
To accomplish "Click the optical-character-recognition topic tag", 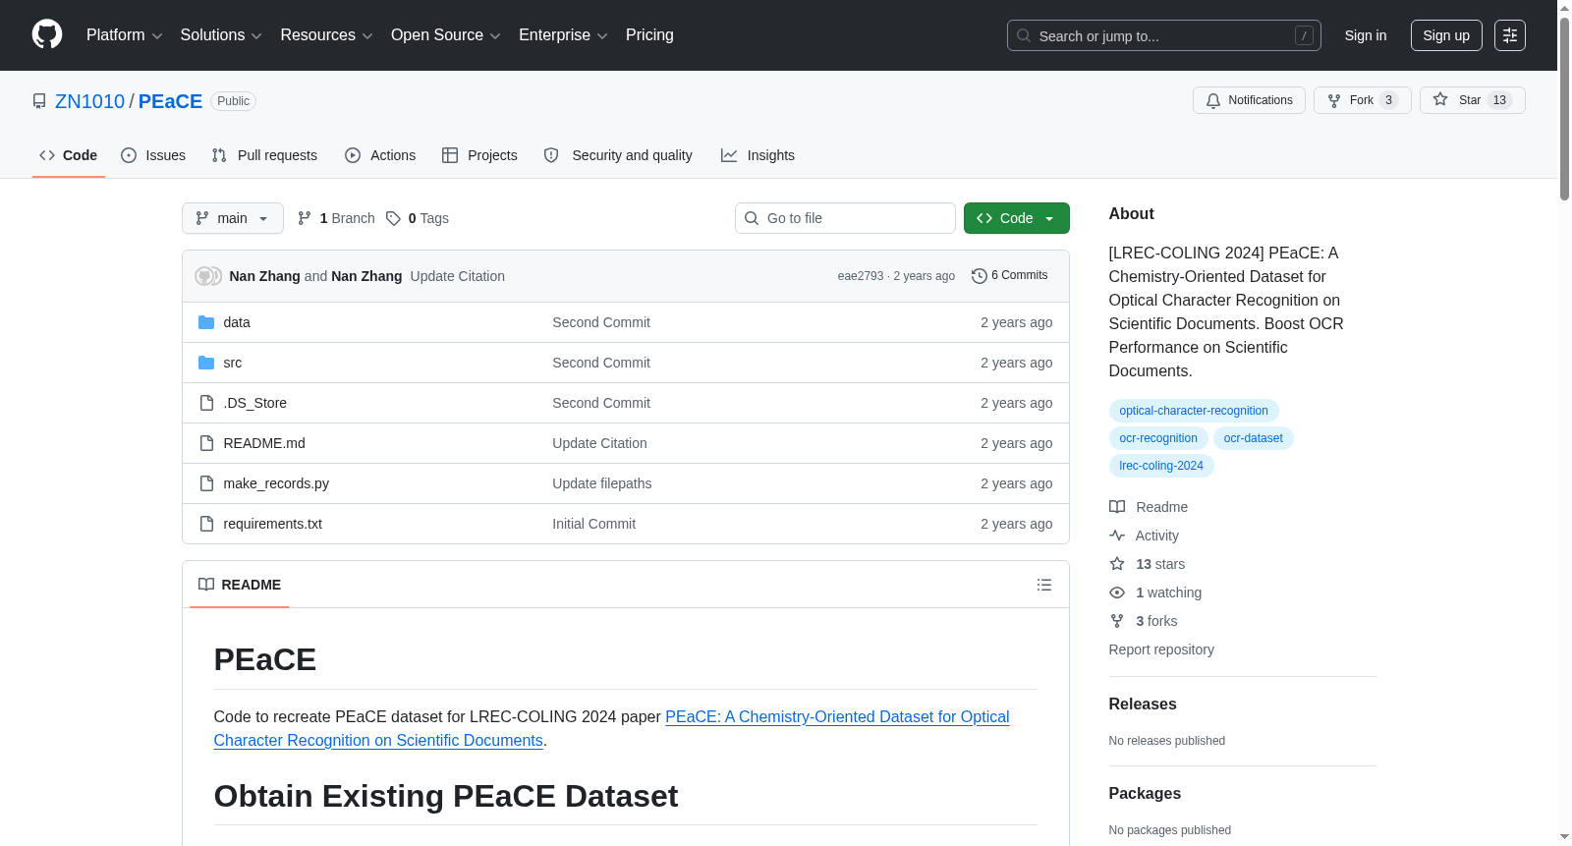I will point(1194,411).
